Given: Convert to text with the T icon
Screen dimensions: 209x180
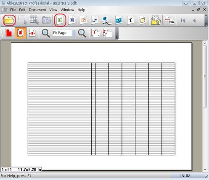Looking at the screenshot, I should (131, 20).
